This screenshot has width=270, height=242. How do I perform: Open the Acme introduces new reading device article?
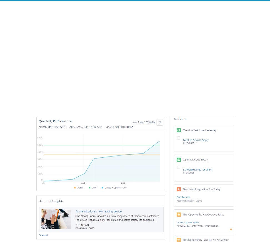point(99,211)
